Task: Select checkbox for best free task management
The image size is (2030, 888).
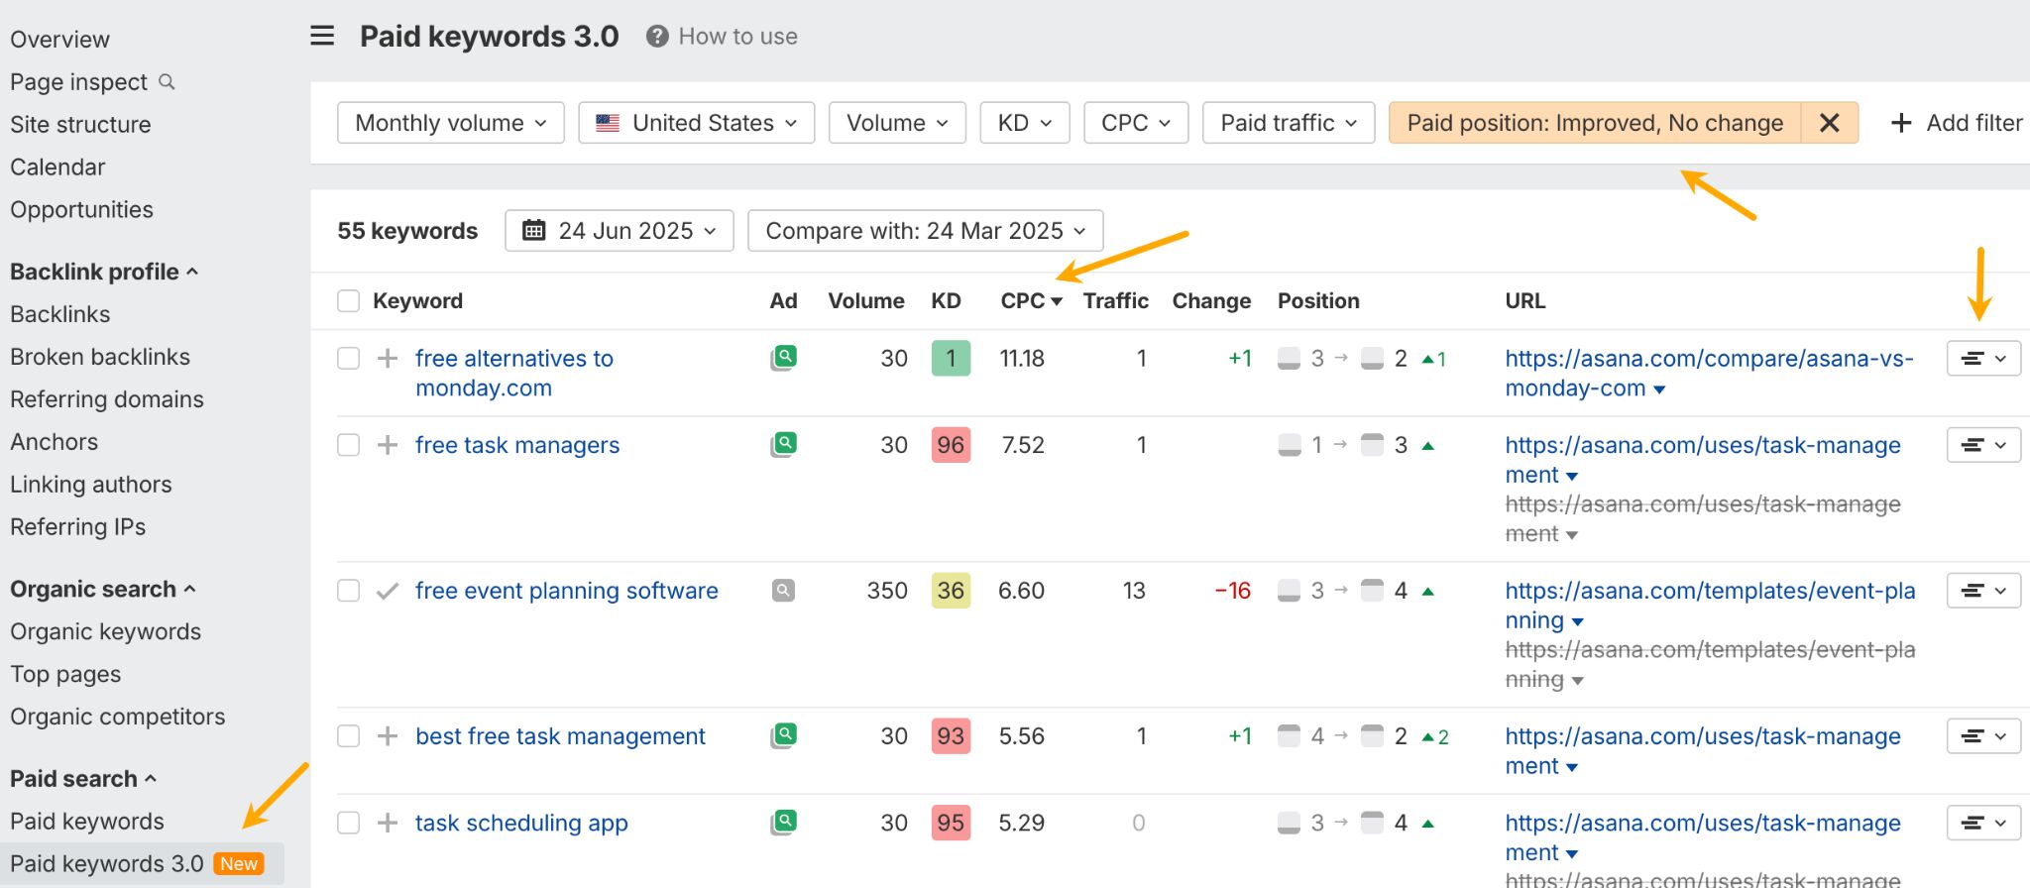Action: [348, 736]
